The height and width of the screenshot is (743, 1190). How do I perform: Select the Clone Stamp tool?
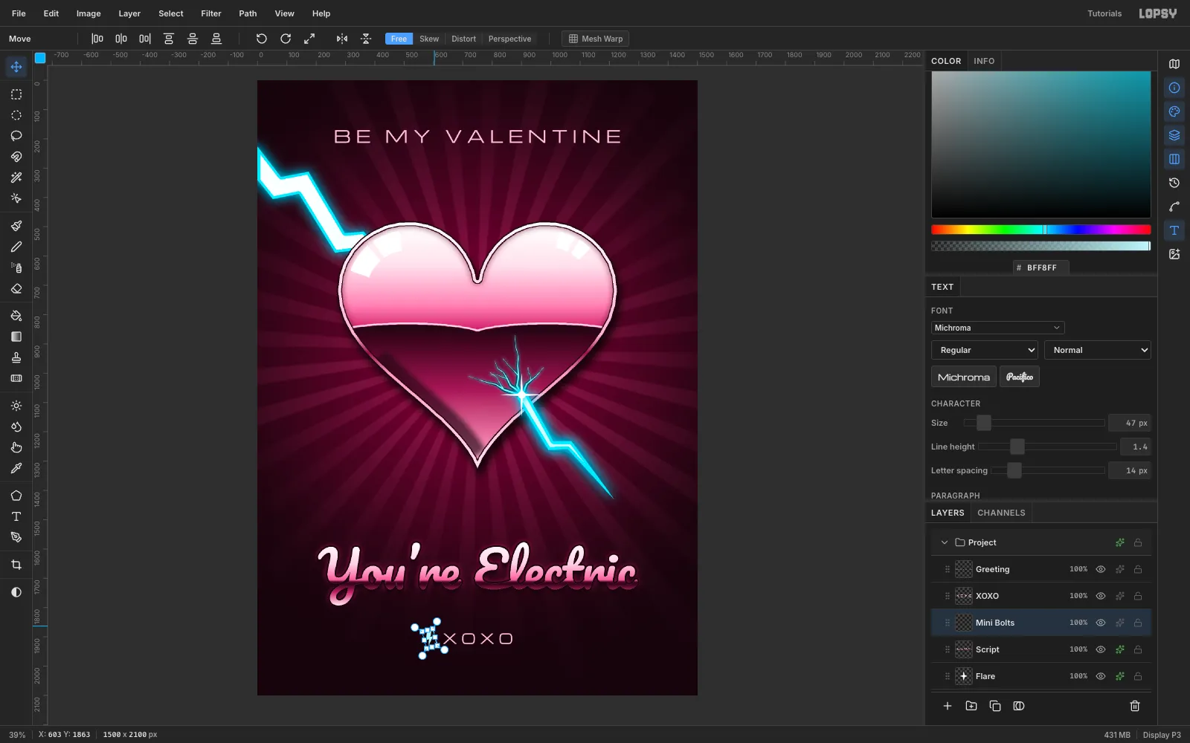point(16,357)
